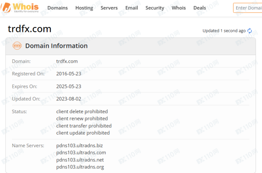Click the 'Updated 1 second ago' text
Screen dimensions: 262x173
pyautogui.click(x=224, y=31)
